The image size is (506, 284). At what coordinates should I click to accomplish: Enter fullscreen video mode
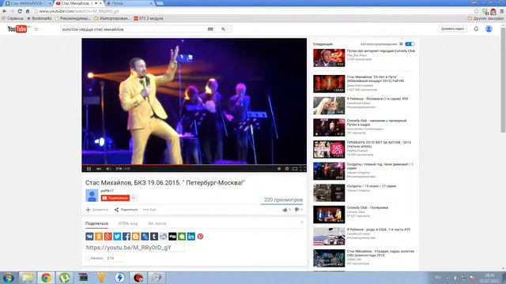tap(303, 169)
